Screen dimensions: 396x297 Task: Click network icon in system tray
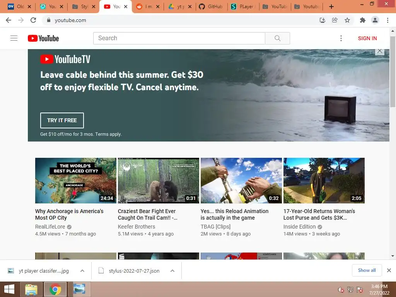click(x=350, y=290)
